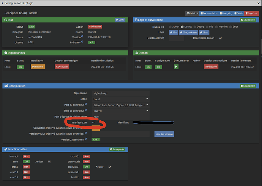Collapse Configuration du plugin header arrow

pos(2,3)
